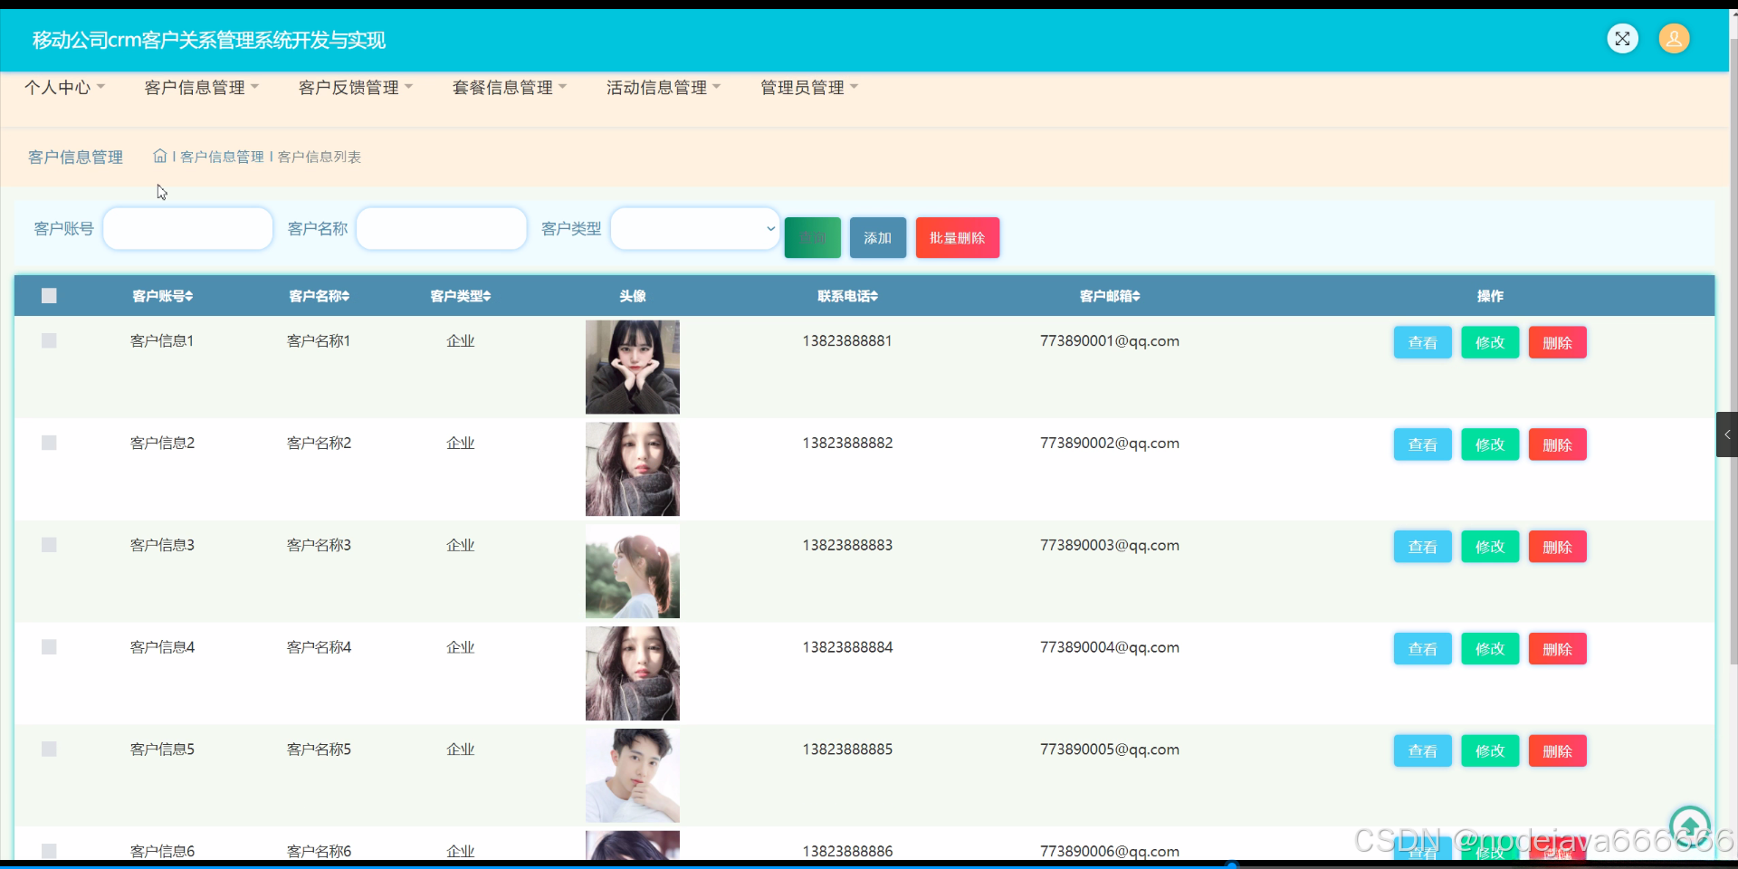1738x869 pixels.
Task: Click 删除 for 客户信息4
Action: [x=1557, y=649]
